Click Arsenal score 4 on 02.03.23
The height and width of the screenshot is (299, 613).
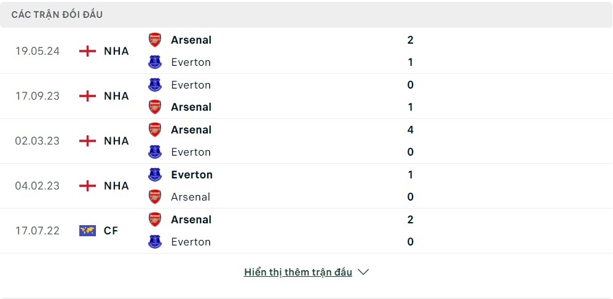tap(410, 130)
